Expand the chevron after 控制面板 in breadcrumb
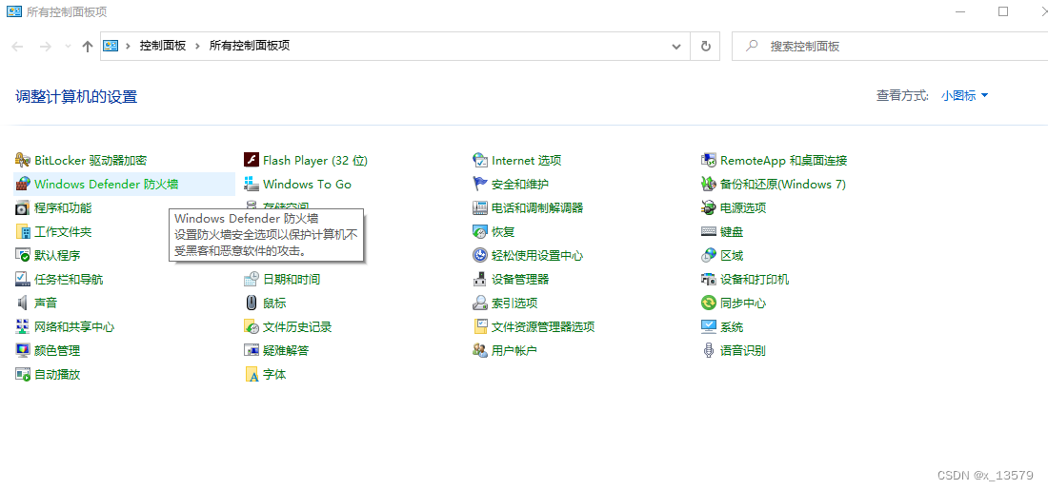 point(197,46)
